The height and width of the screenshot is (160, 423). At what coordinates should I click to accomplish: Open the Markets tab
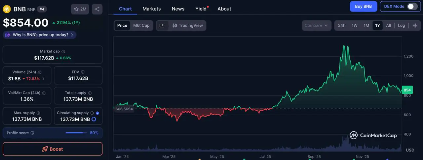point(151,9)
